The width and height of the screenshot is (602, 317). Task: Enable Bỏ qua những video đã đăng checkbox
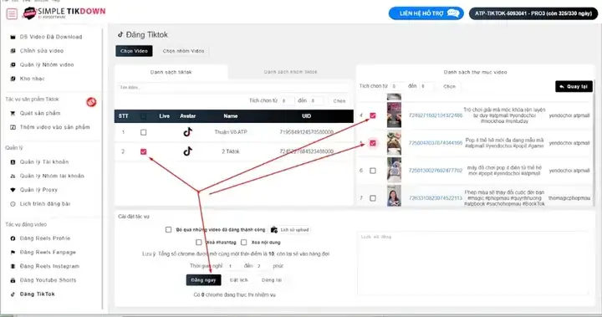(x=168, y=229)
